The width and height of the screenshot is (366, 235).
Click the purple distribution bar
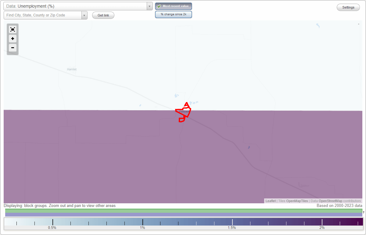coord(184,215)
